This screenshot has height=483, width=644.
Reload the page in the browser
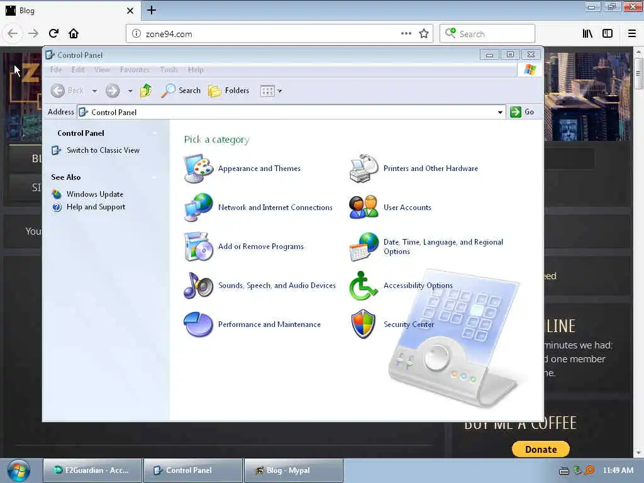click(x=54, y=33)
